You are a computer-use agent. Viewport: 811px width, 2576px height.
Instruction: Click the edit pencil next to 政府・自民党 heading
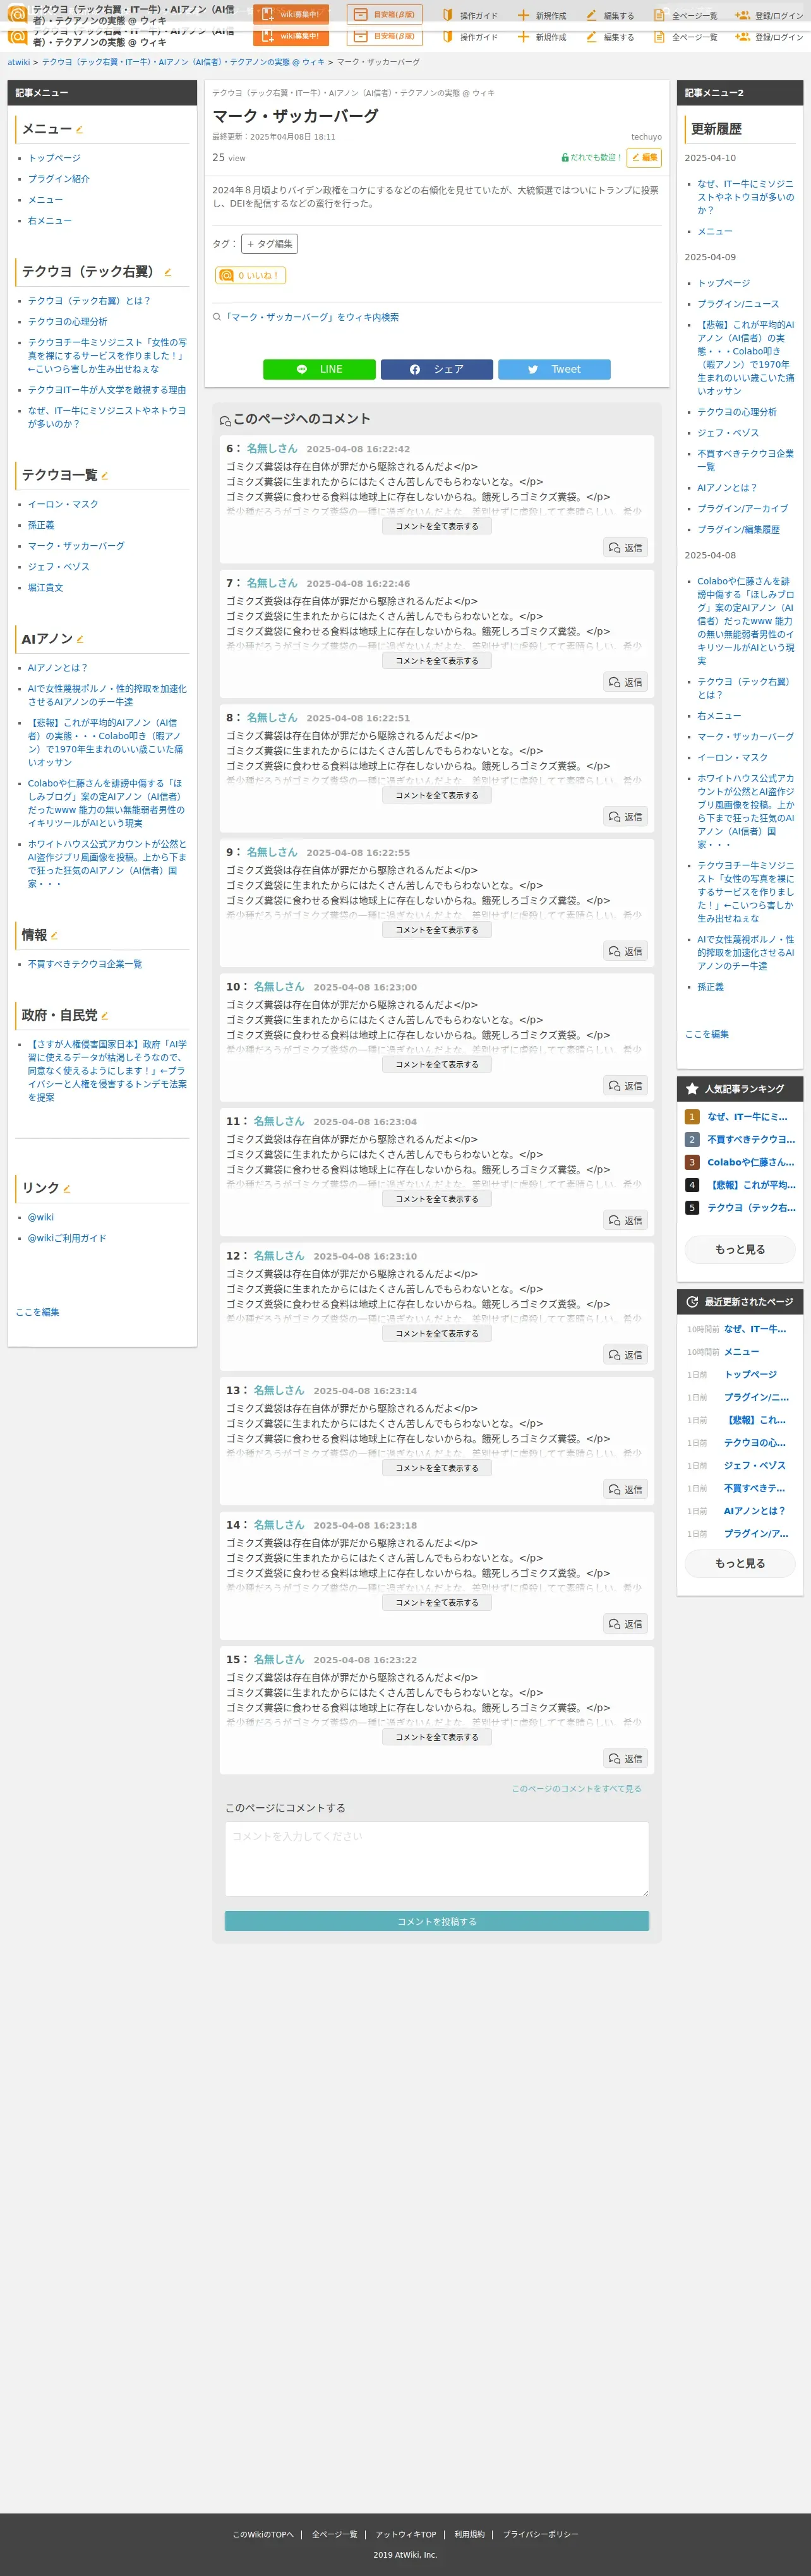click(x=105, y=1016)
